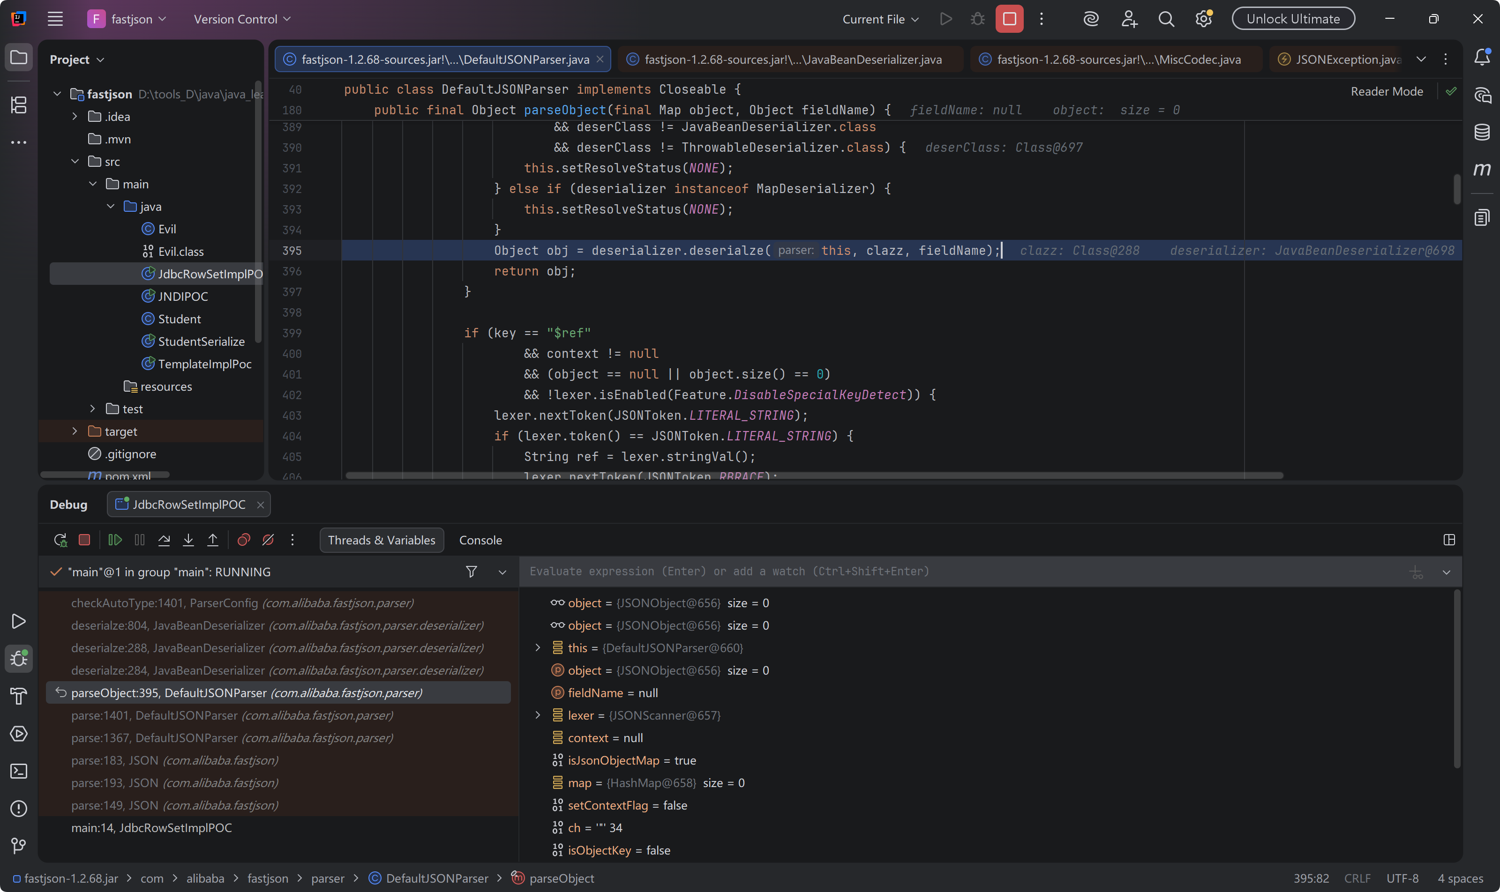Switch to the MiscCodec.java tab
1500x892 pixels.
[1116, 59]
